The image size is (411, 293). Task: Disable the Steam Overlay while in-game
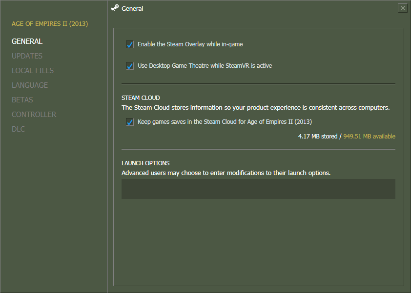(130, 44)
